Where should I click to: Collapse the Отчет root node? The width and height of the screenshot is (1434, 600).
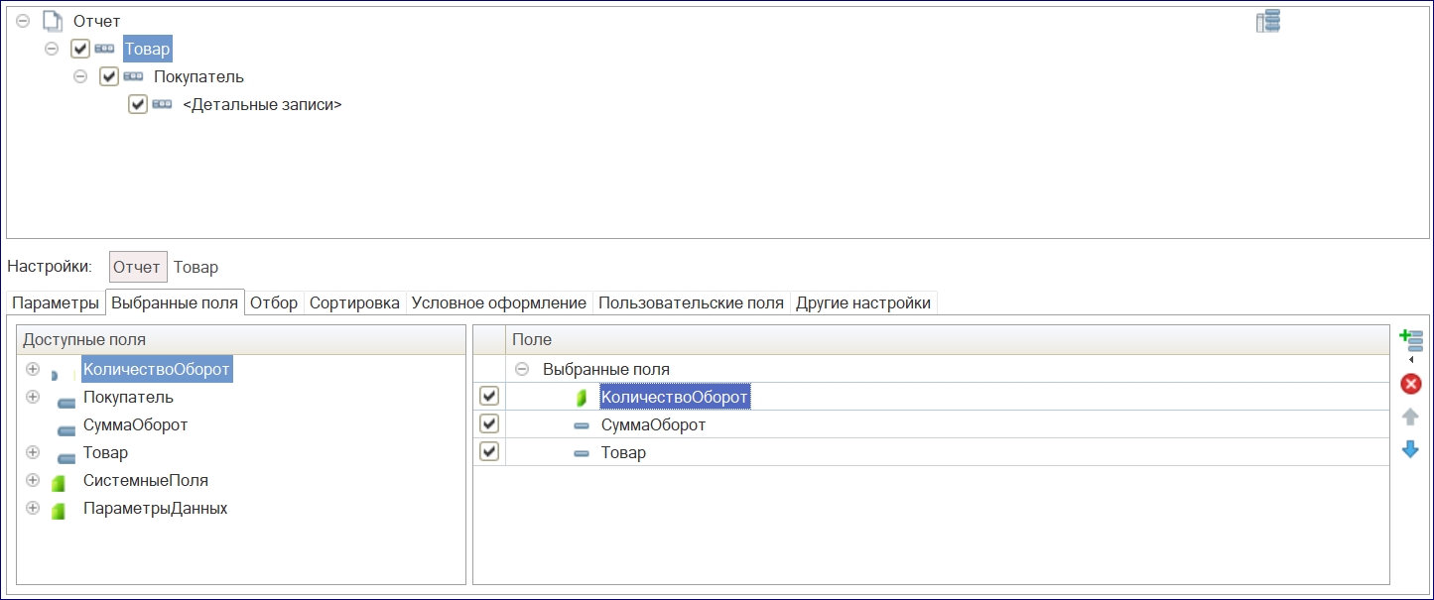[x=23, y=20]
